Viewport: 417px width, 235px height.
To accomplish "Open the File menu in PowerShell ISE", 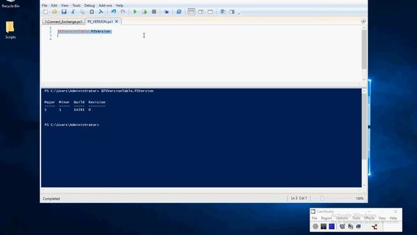I will tap(44, 5).
